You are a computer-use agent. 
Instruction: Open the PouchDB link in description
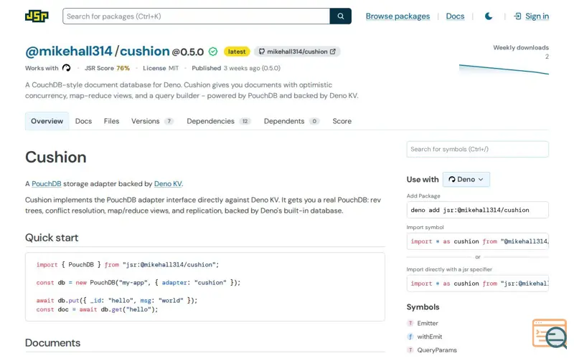[47, 184]
